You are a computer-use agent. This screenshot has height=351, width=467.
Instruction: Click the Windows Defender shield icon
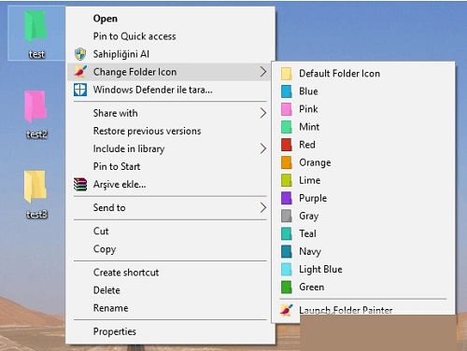80,90
